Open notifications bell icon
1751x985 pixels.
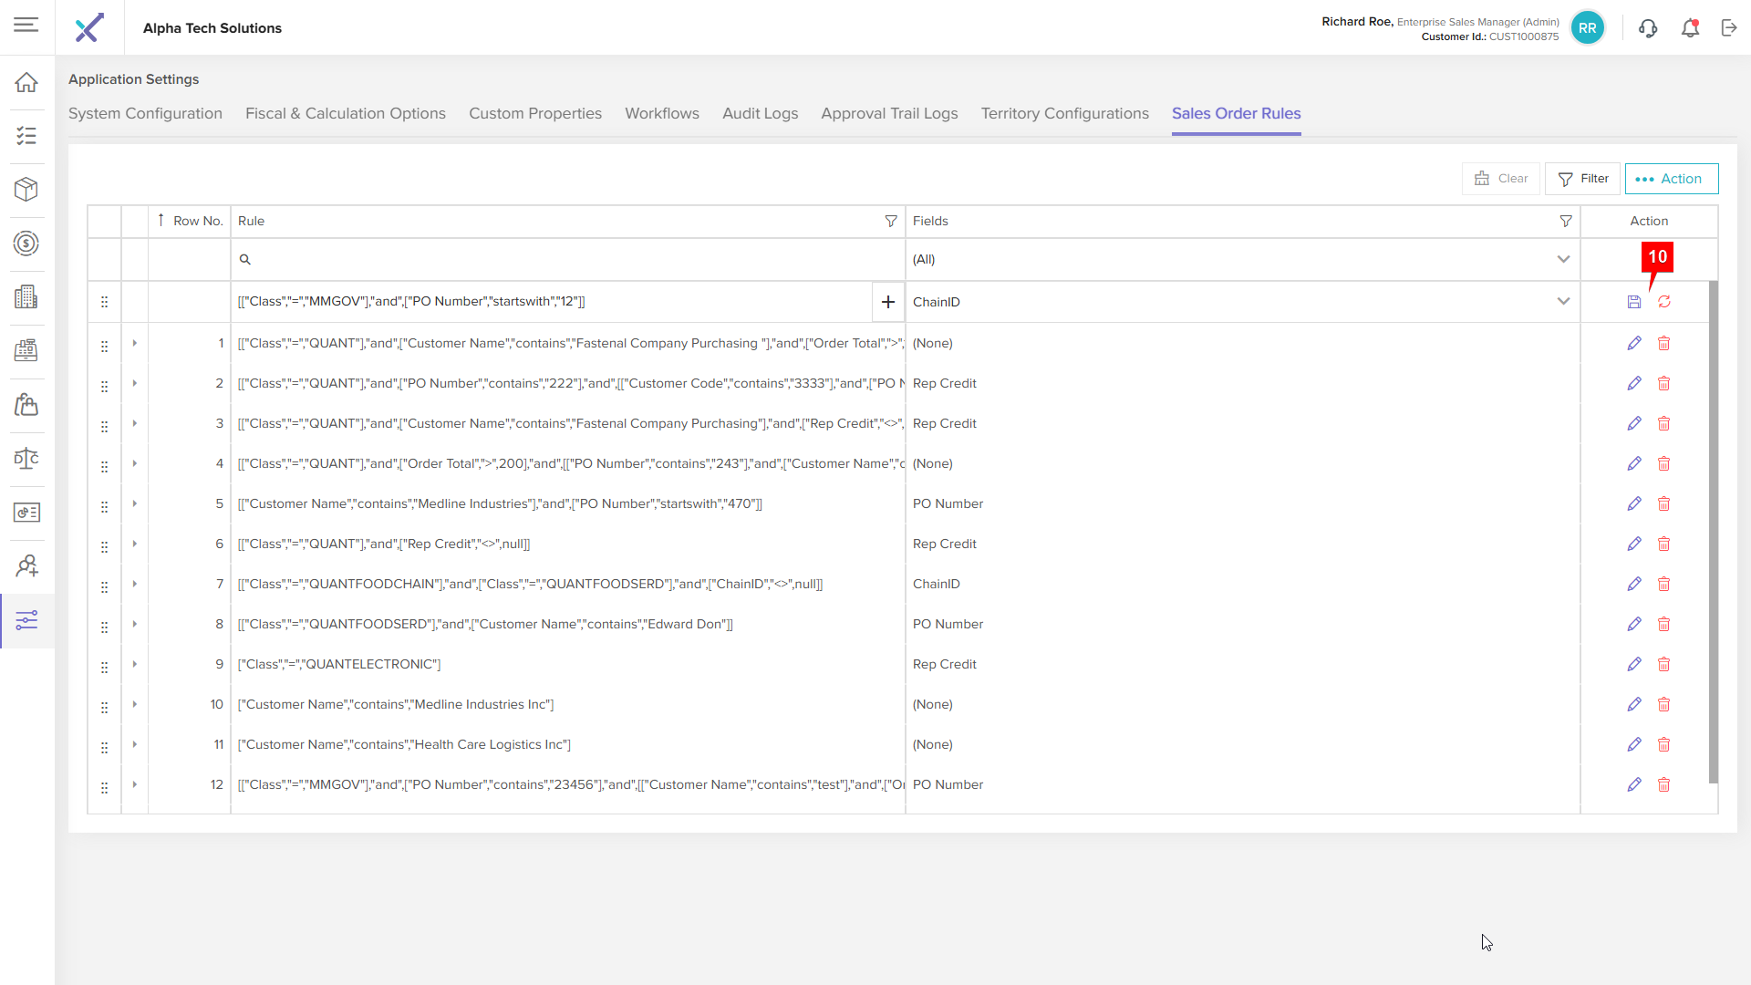pos(1690,28)
